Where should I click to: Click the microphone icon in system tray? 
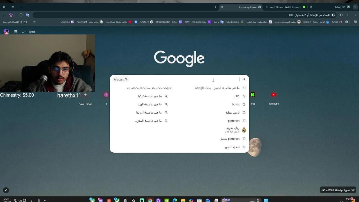pos(39,200)
